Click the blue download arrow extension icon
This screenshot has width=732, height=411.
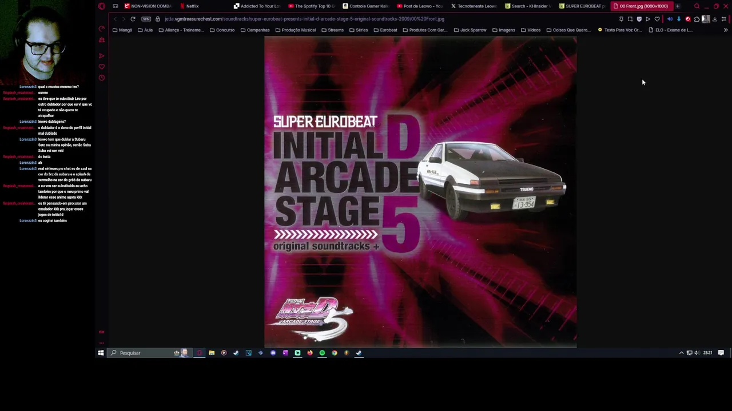tap(679, 19)
